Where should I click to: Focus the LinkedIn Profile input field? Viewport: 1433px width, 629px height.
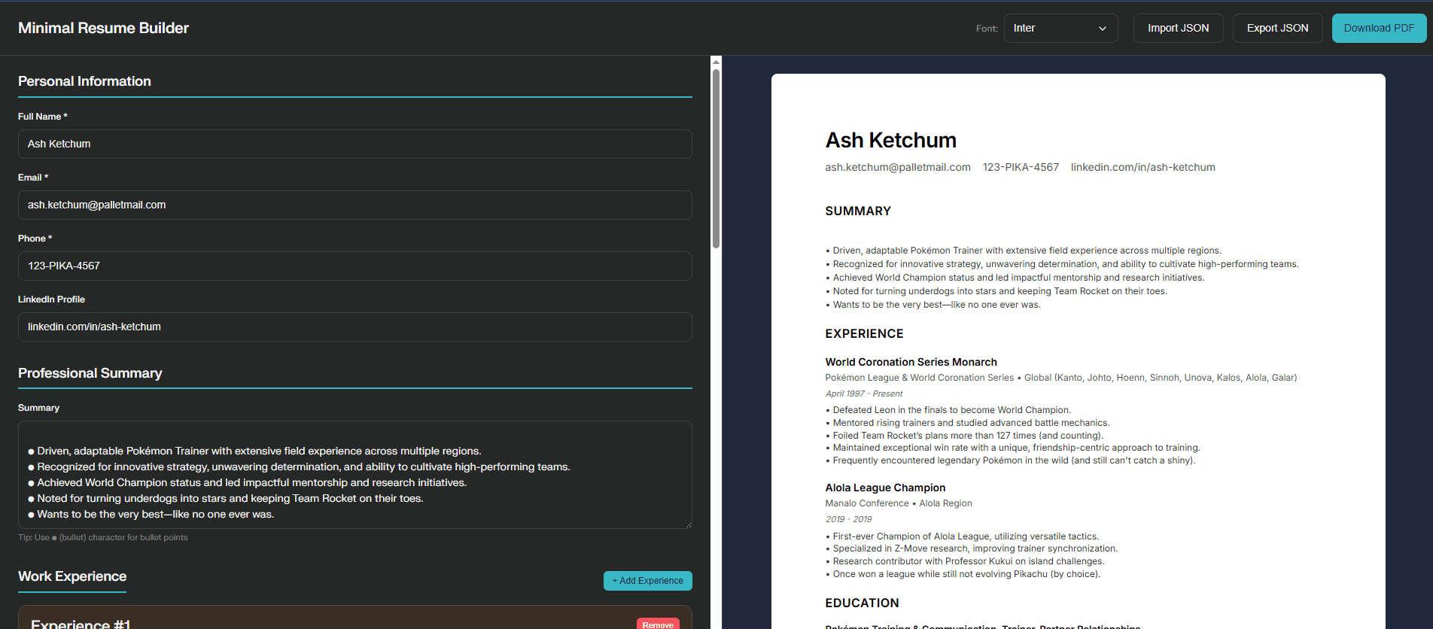(x=354, y=327)
